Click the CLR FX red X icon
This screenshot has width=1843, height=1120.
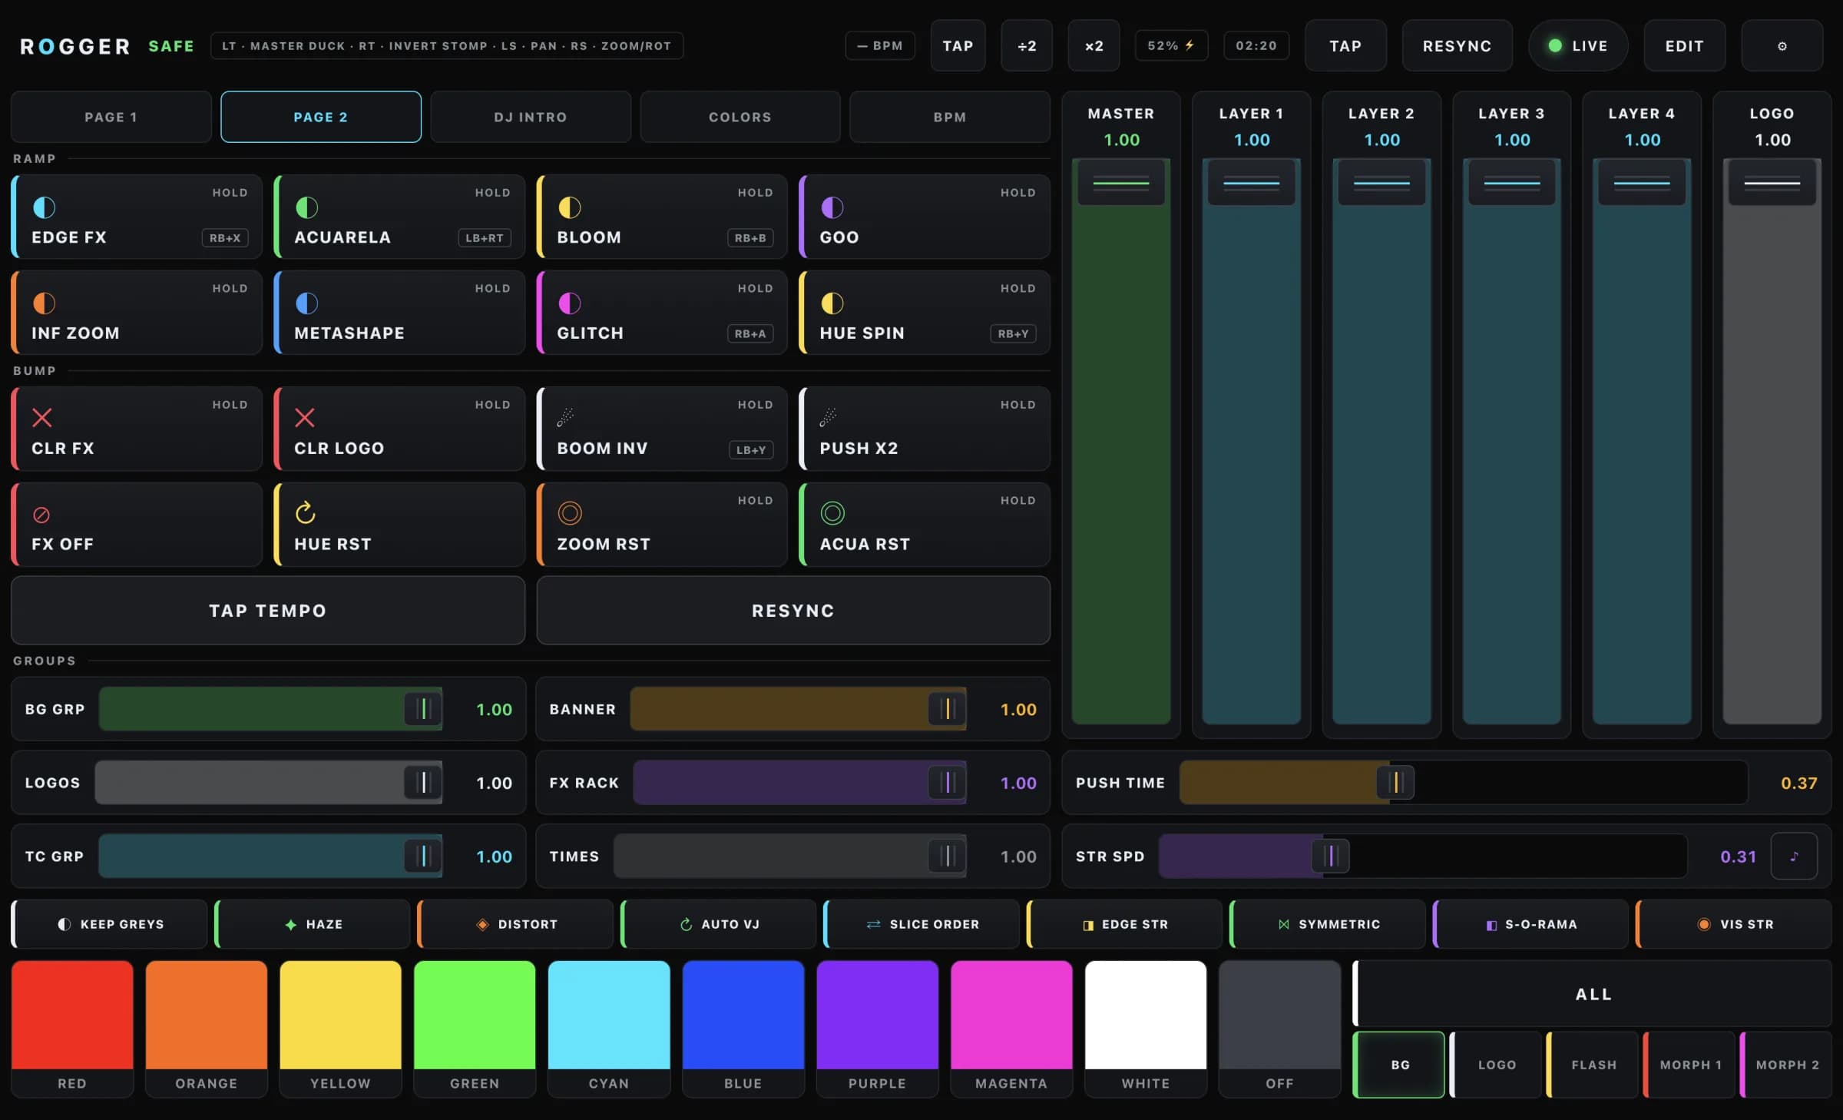click(42, 418)
